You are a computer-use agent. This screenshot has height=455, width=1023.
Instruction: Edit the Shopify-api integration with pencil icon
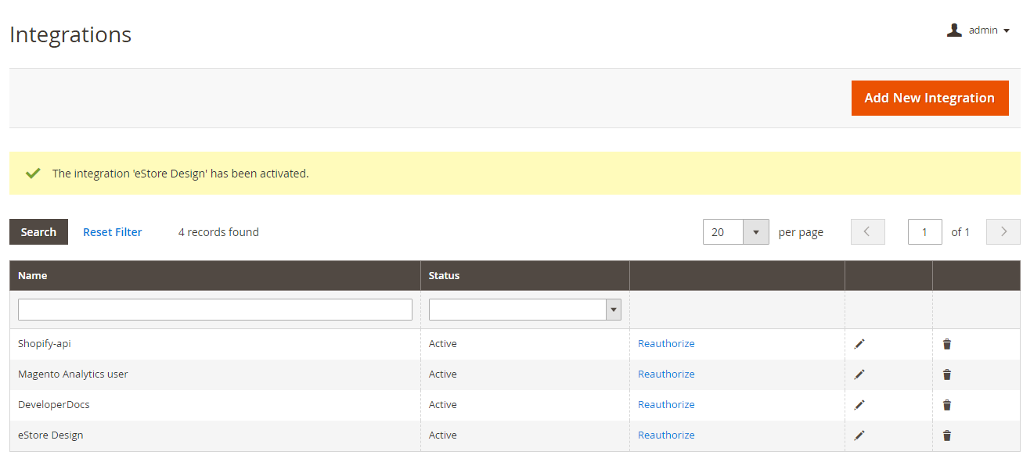point(859,343)
